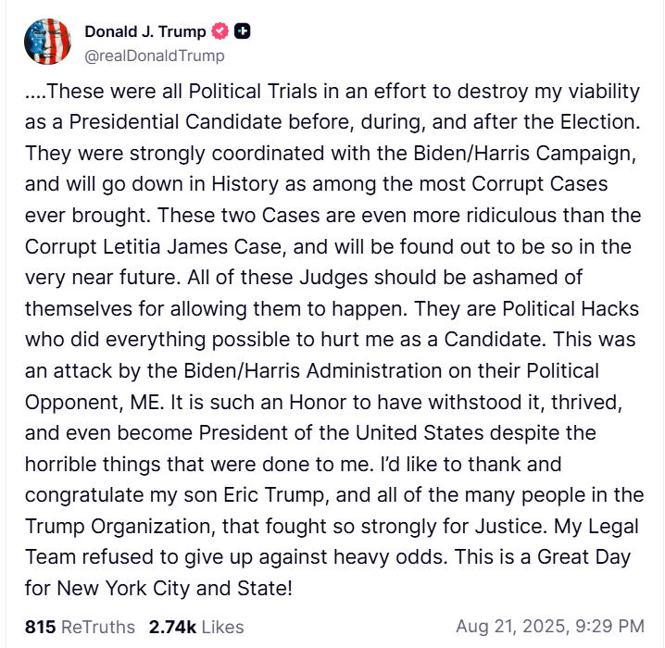This screenshot has height=648, width=665.
Task: Click the words "Political Hacks" in post
Action: click(x=571, y=309)
